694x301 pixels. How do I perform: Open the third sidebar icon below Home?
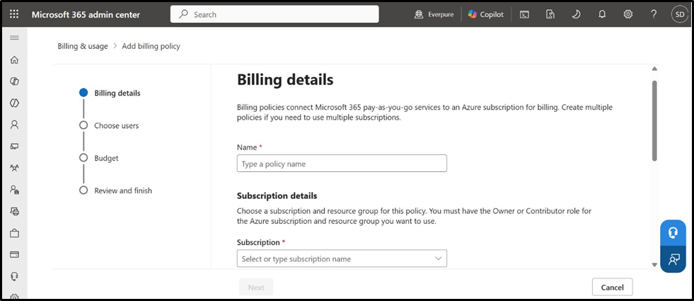click(14, 103)
